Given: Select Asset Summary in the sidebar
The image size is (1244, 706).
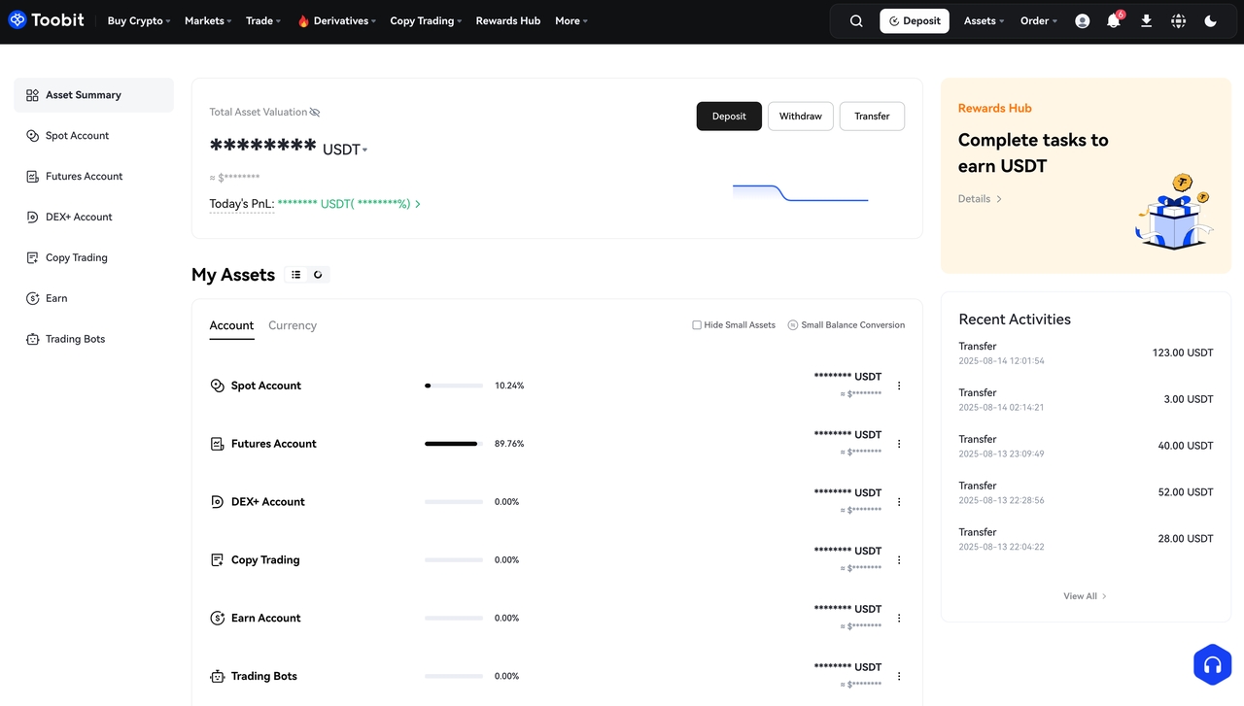Looking at the screenshot, I should 93,95.
